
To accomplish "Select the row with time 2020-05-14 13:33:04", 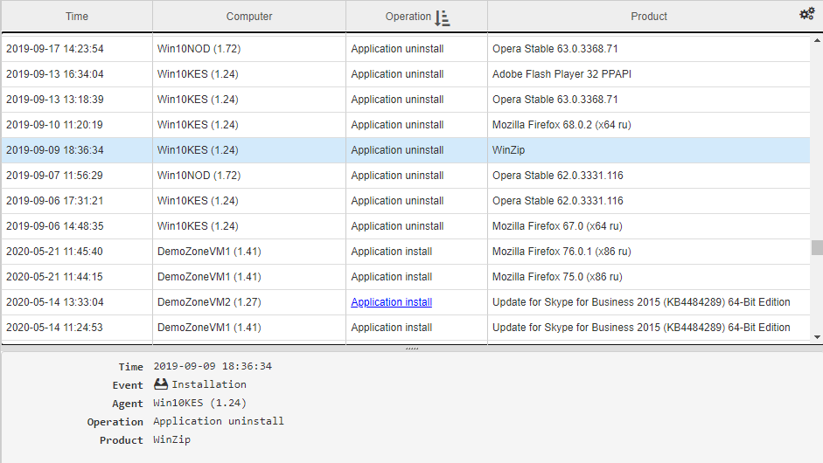I will pyautogui.click(x=406, y=302).
